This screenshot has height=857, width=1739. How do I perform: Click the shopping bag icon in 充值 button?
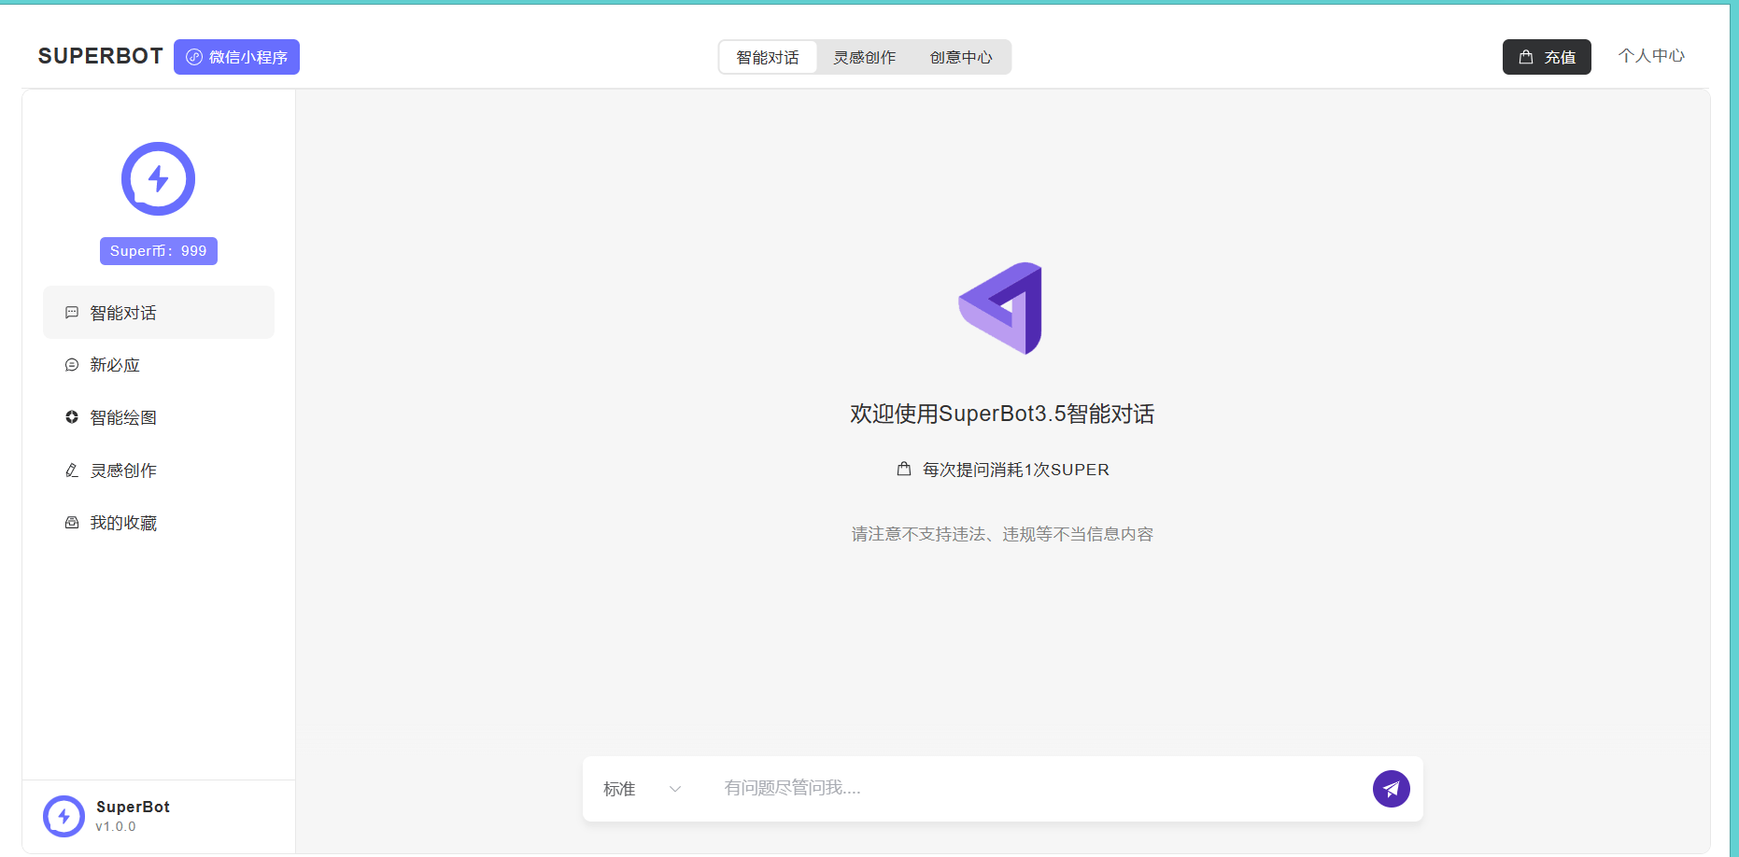pyautogui.click(x=1526, y=57)
